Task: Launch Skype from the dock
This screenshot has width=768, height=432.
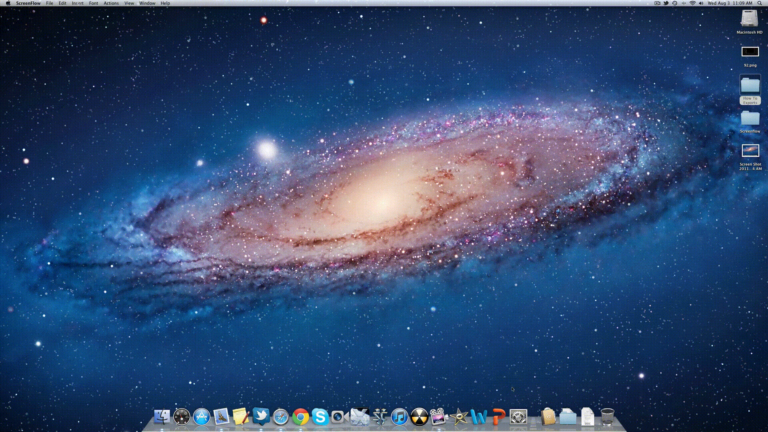Action: coord(320,417)
